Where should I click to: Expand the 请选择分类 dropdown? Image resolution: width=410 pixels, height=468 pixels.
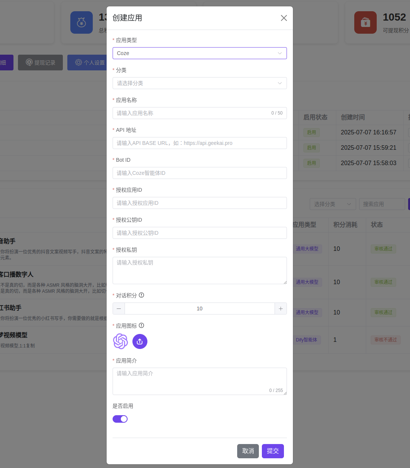point(199,83)
